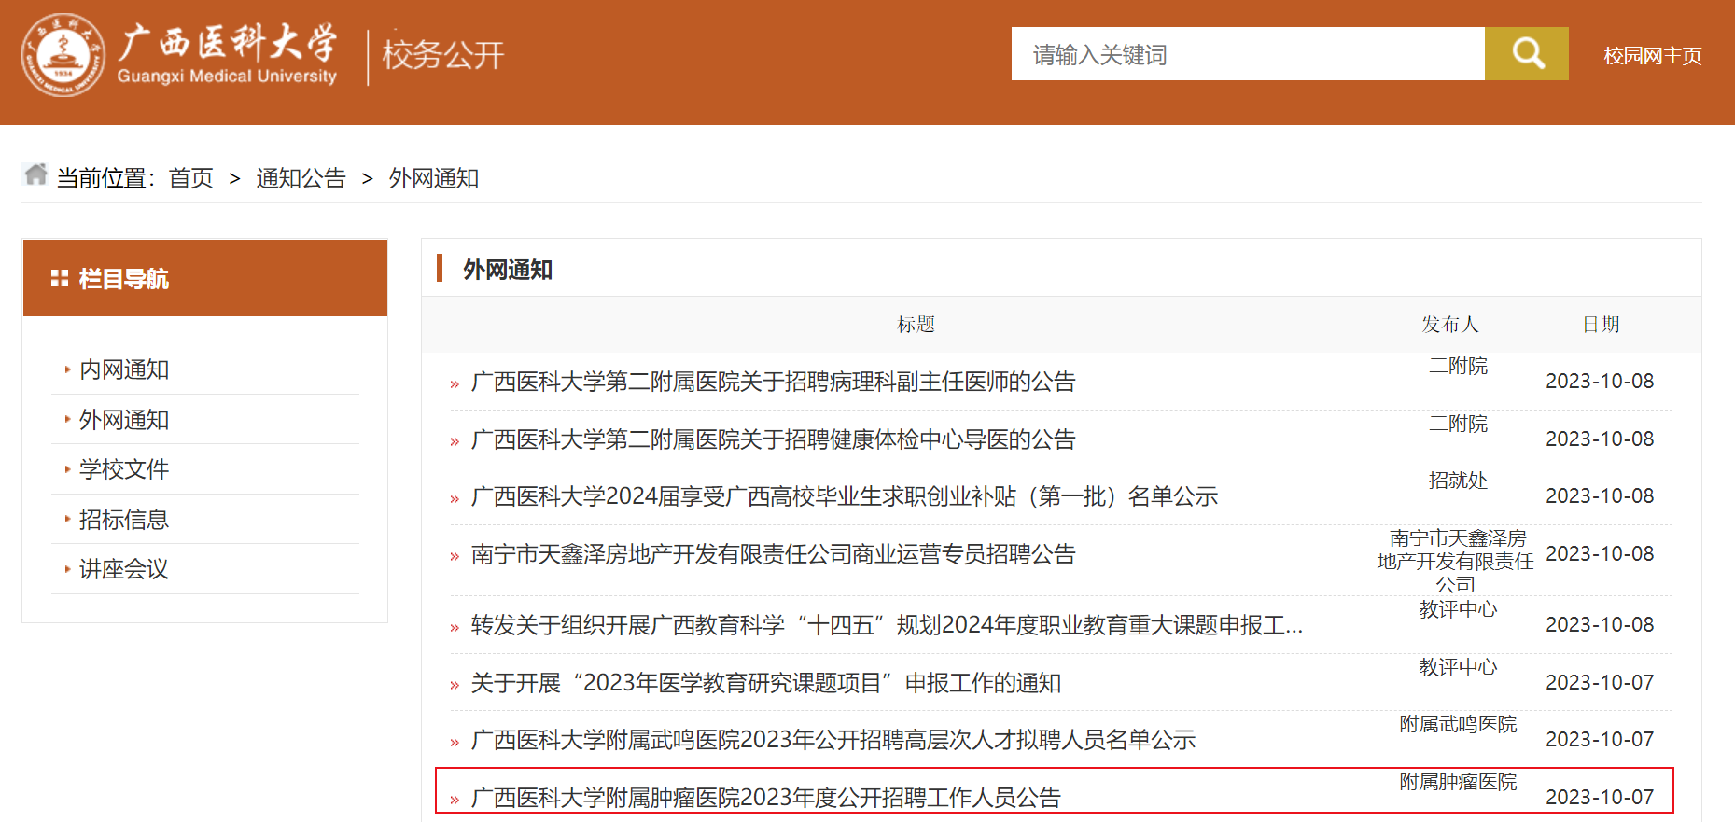
Task: Click 附属肿瘤医院 publisher cell
Action: pyautogui.click(x=1458, y=782)
